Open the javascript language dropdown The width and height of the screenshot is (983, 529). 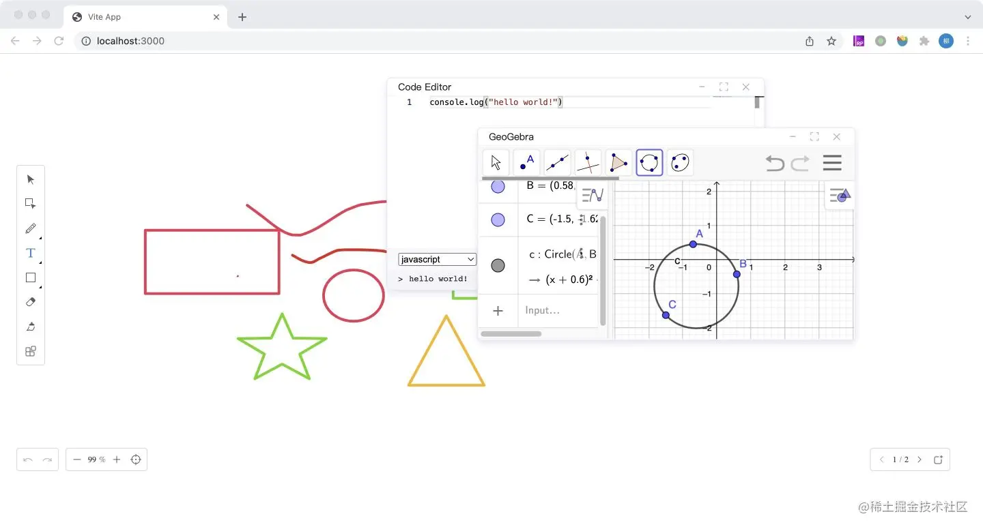pos(437,260)
